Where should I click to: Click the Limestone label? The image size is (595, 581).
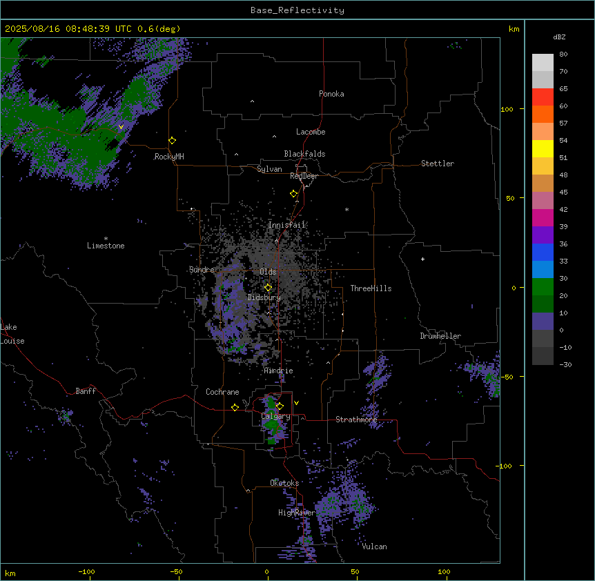[x=106, y=246]
